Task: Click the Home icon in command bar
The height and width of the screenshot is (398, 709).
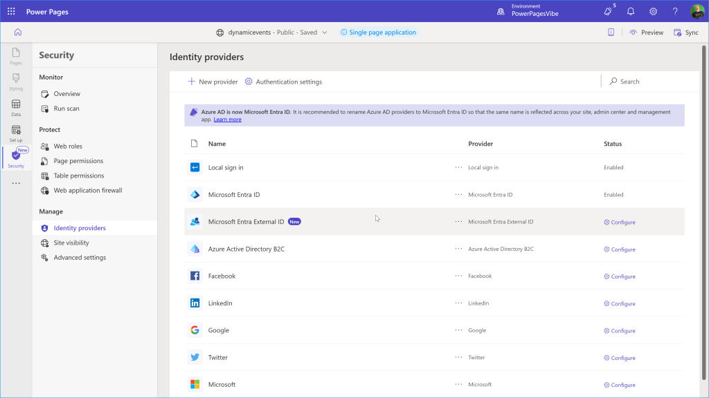Action: 18,32
